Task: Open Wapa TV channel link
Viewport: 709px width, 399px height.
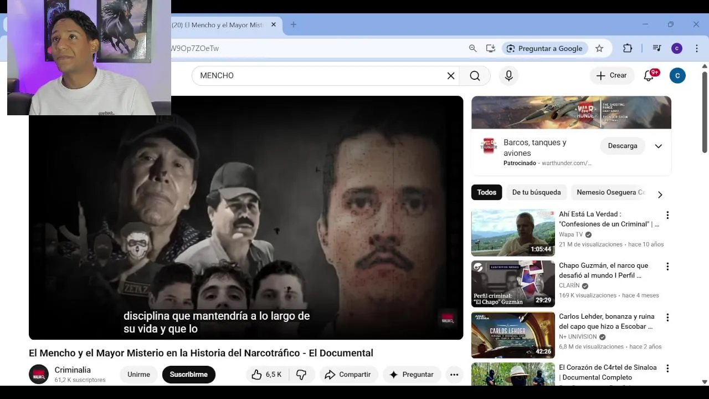Action: click(x=571, y=234)
